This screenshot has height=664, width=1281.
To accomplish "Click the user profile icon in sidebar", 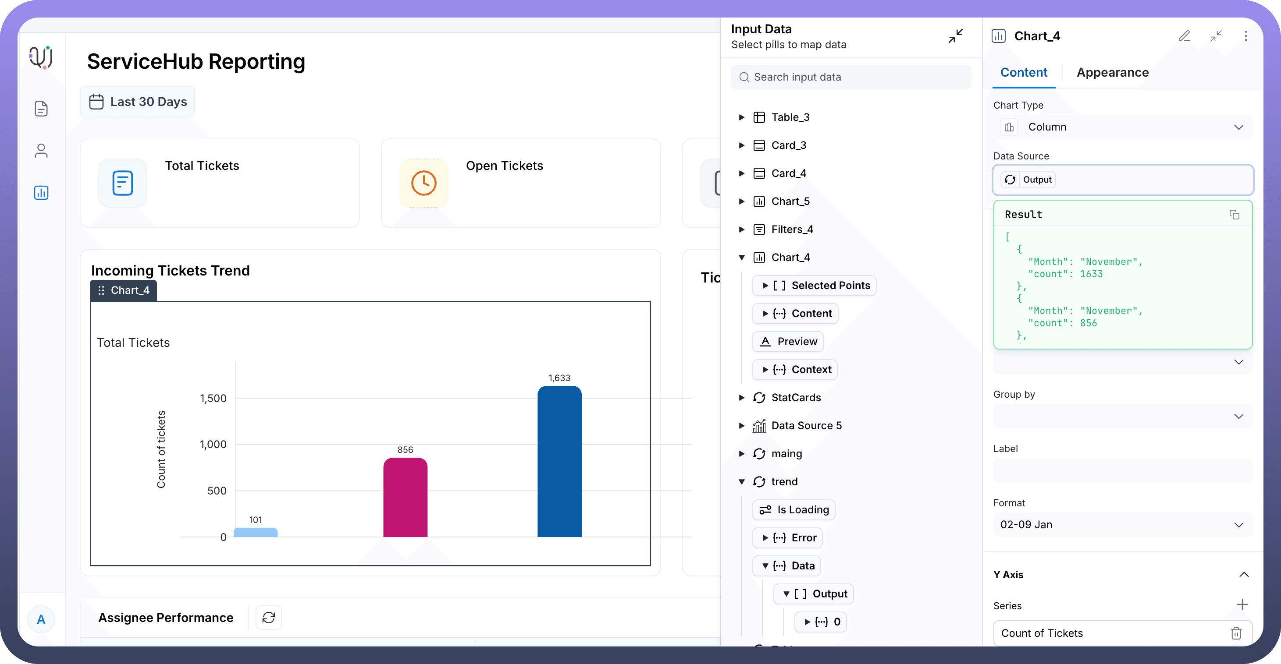I will 41,151.
